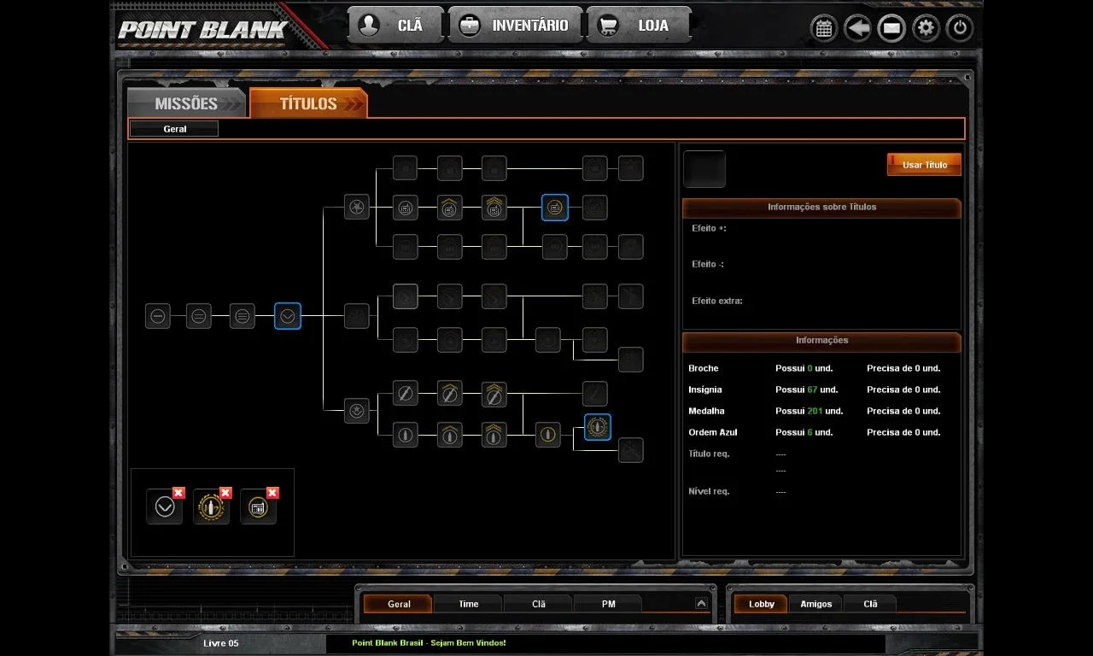Image resolution: width=1093 pixels, height=656 pixels.
Task: Select bullet title with single chevron
Action: click(450, 434)
